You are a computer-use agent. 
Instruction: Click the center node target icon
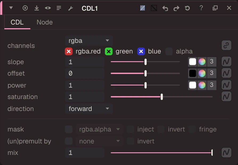[x=25, y=8]
